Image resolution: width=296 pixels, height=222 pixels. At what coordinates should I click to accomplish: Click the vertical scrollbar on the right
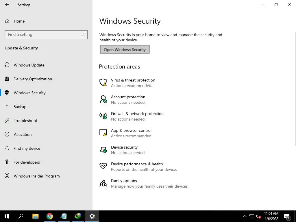click(295, 89)
